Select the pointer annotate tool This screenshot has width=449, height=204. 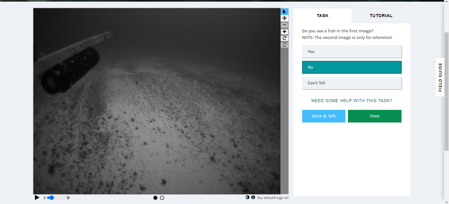tap(284, 12)
